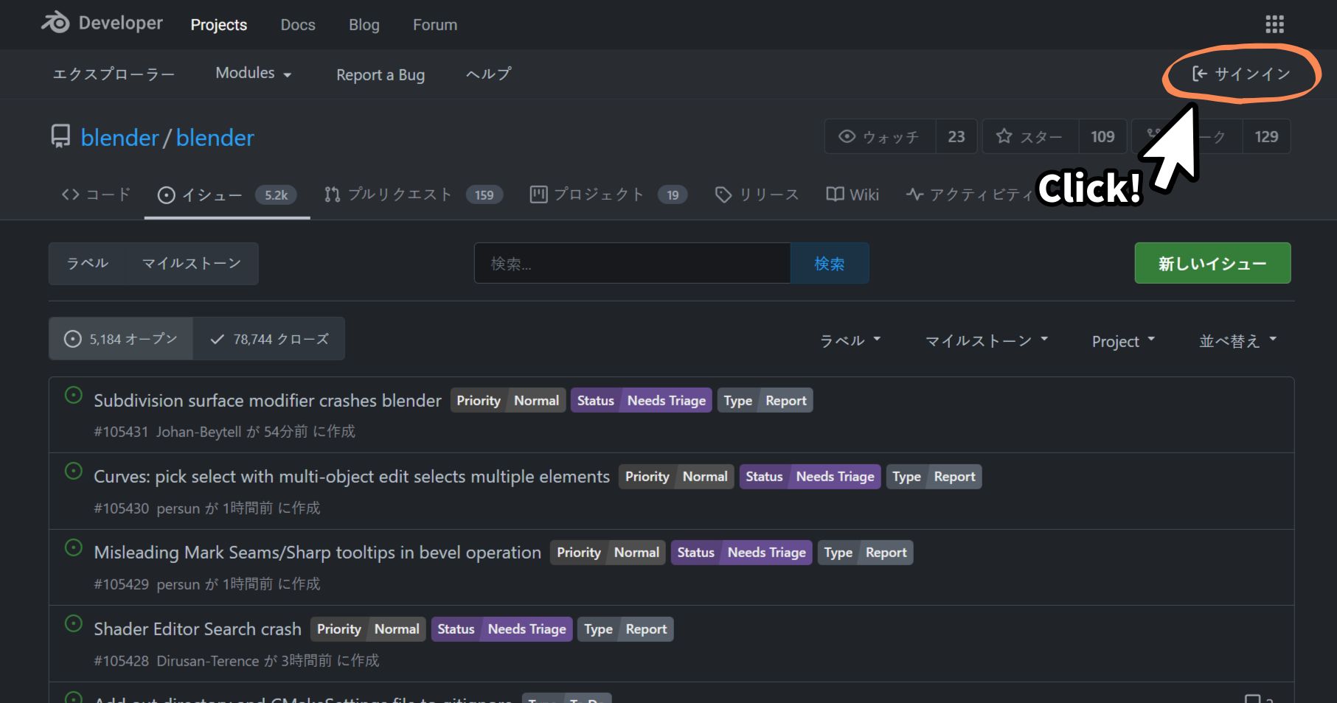Show the 78,744 クローズ issues
The height and width of the screenshot is (703, 1337).
[269, 339]
